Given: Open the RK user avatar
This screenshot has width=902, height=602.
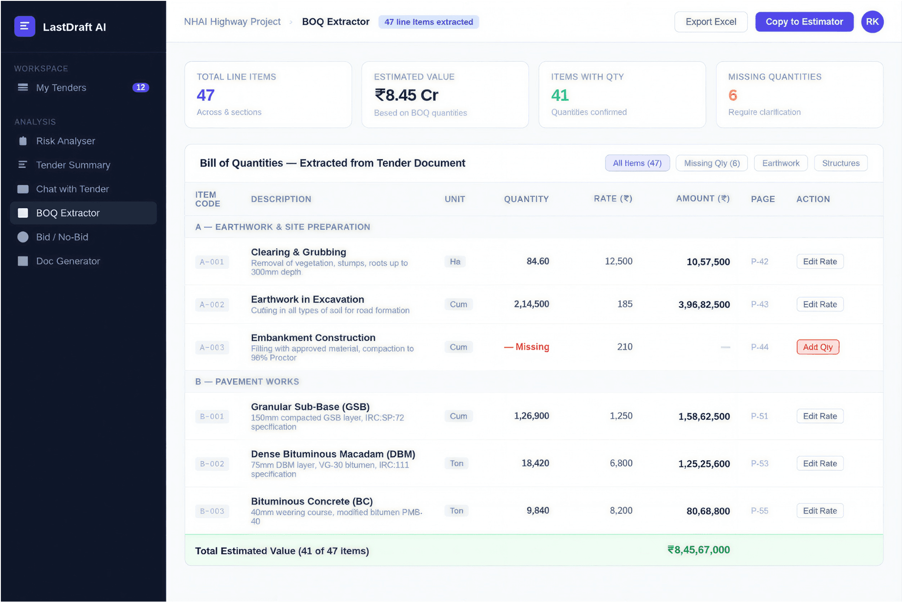Looking at the screenshot, I should (872, 22).
